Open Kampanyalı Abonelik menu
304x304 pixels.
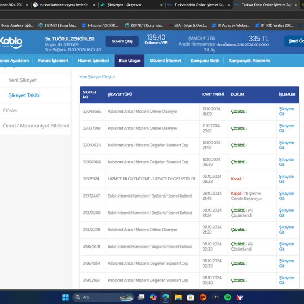click(x=249, y=61)
